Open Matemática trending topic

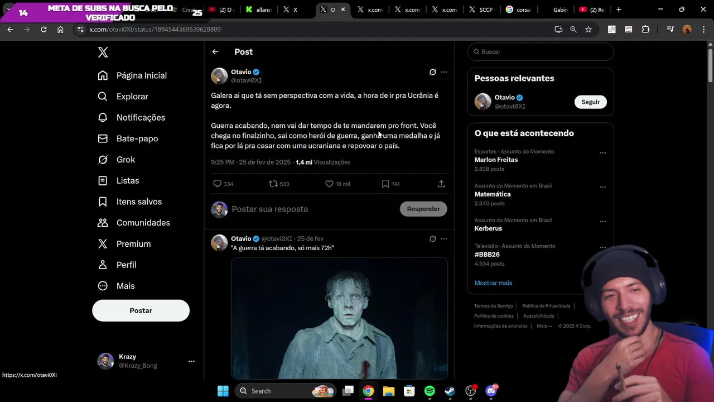[493, 194]
